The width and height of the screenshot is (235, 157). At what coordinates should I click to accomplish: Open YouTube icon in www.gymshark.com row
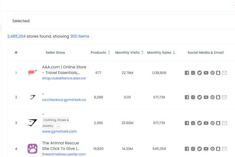point(206,123)
